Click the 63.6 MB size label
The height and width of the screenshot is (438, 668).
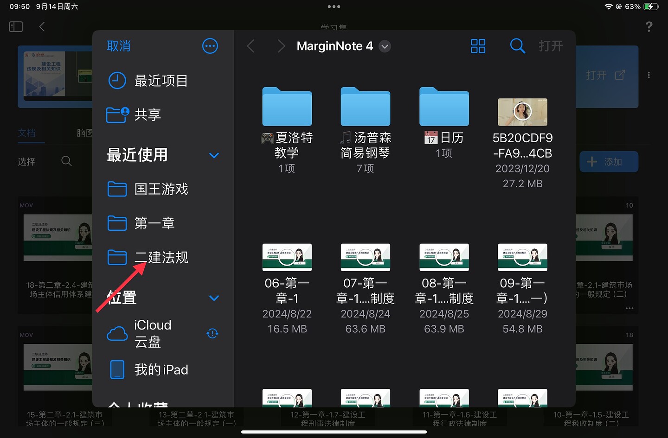[366, 329]
